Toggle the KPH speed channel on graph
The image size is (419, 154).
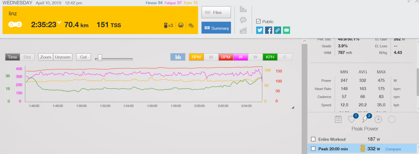270,57
